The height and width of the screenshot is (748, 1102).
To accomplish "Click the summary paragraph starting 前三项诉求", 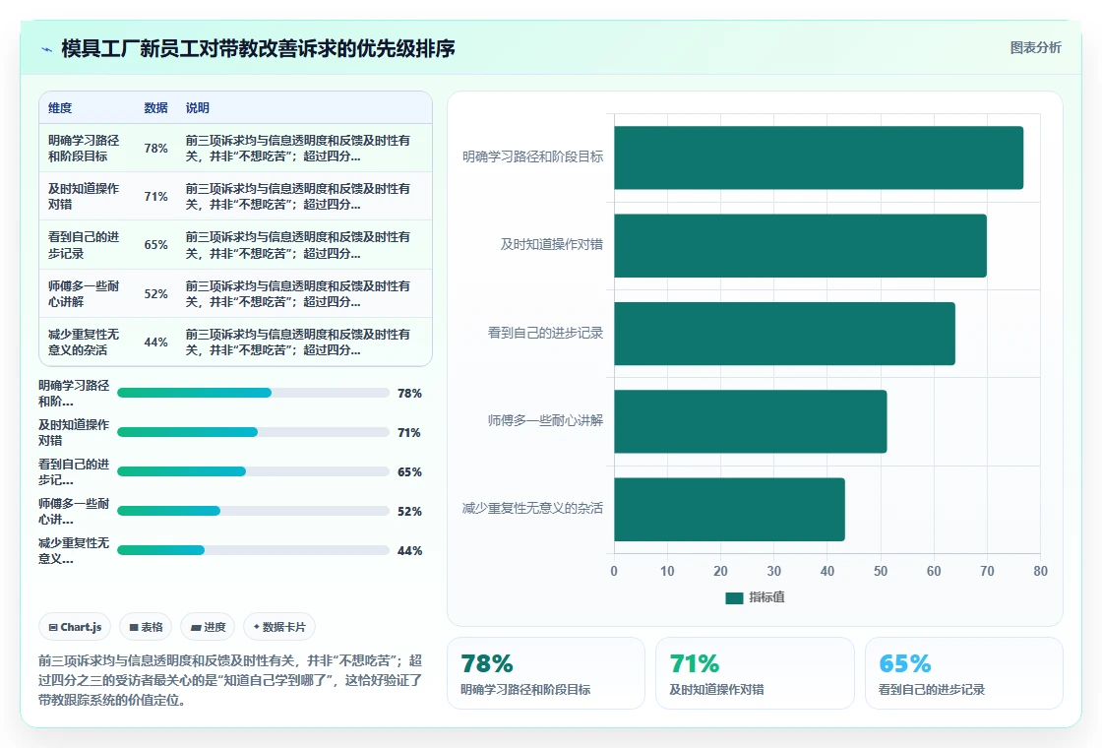I will [x=230, y=680].
